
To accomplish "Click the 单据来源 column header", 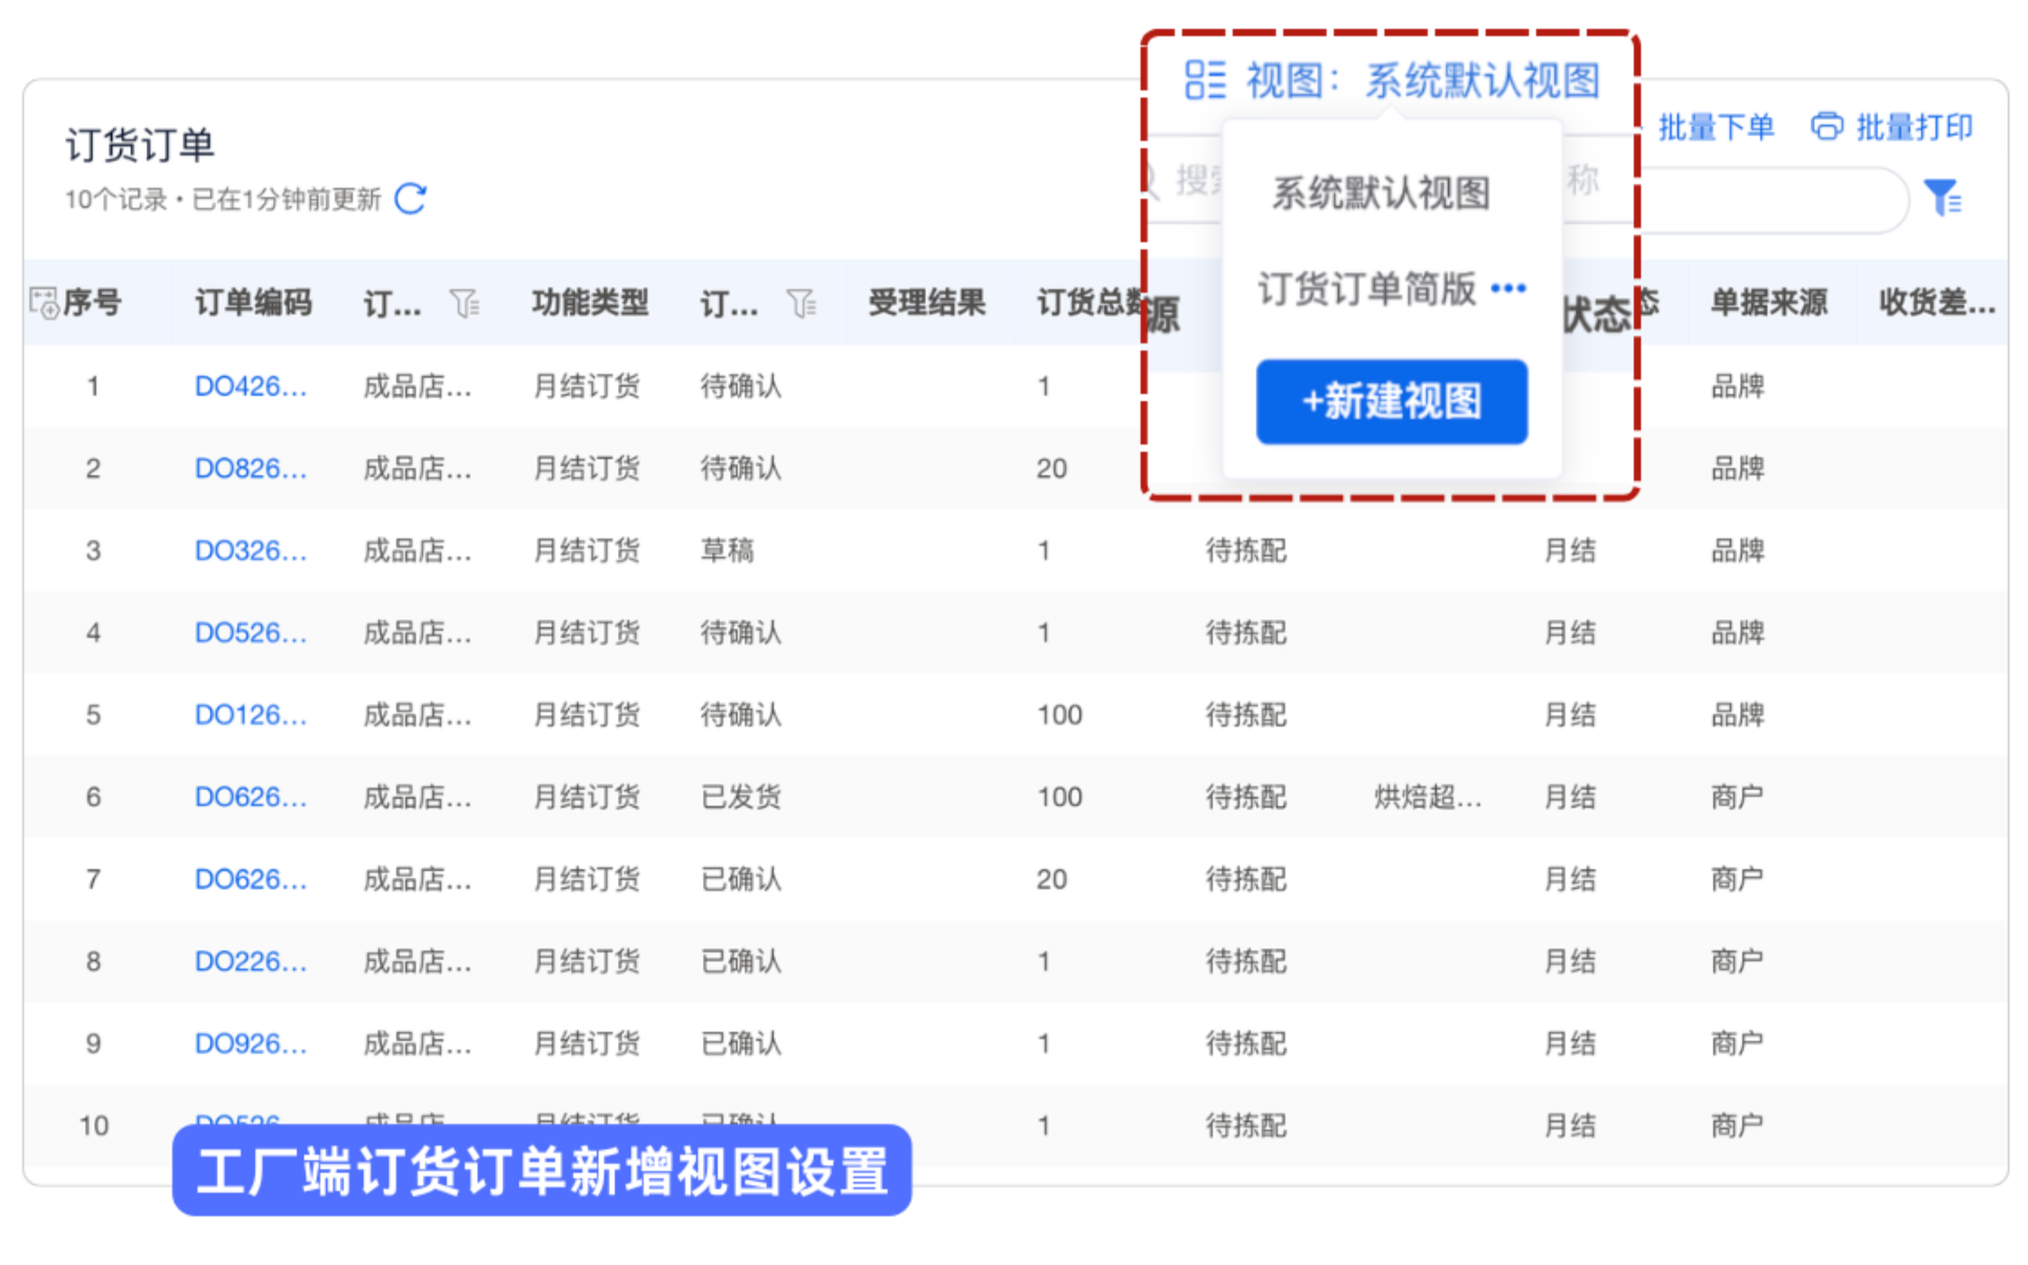I will coord(1768,303).
